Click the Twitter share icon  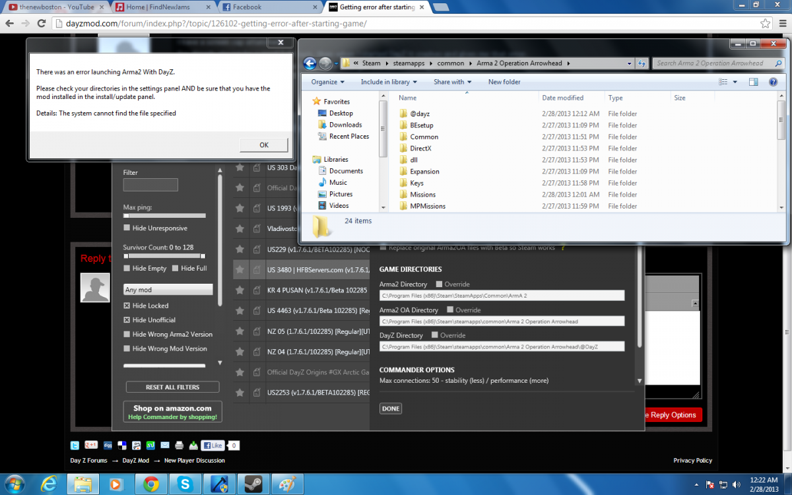[x=75, y=445]
